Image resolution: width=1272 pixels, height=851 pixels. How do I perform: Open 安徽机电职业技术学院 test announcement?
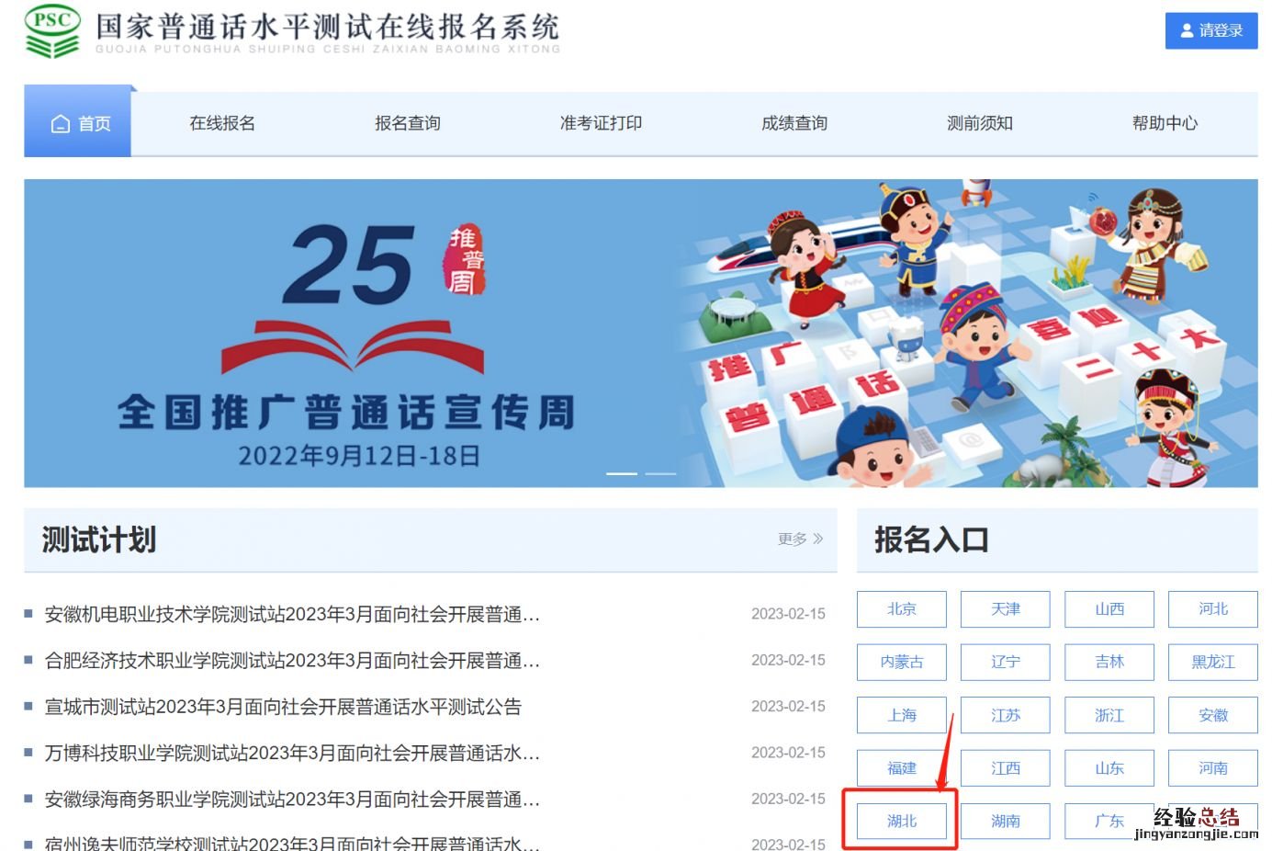pyautogui.click(x=292, y=614)
